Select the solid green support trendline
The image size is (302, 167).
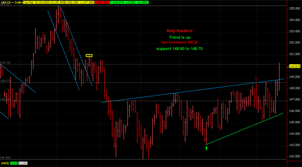coord(244,129)
